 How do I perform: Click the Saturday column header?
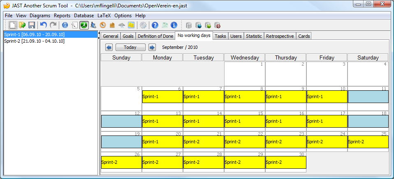tap(368, 57)
